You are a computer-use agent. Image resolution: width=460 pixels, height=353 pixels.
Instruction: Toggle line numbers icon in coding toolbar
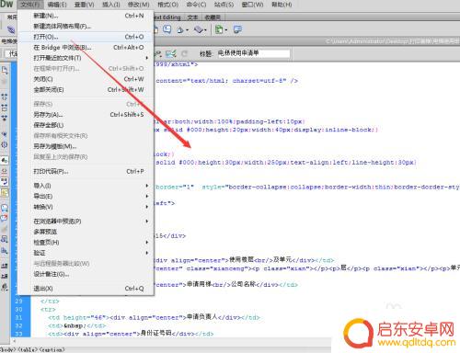click(x=5, y=160)
